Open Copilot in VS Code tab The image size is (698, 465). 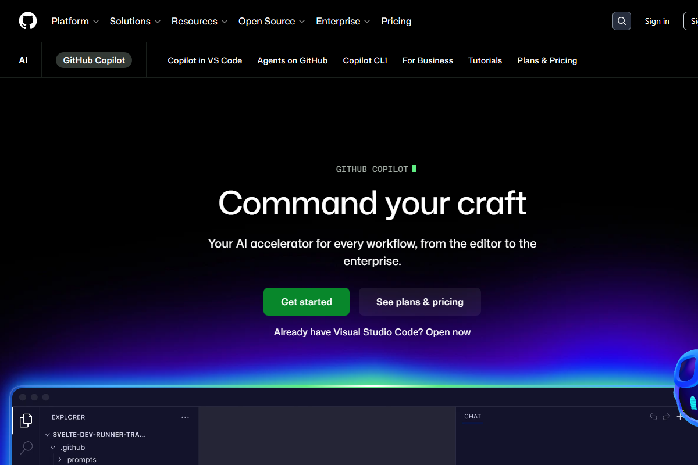(x=205, y=60)
